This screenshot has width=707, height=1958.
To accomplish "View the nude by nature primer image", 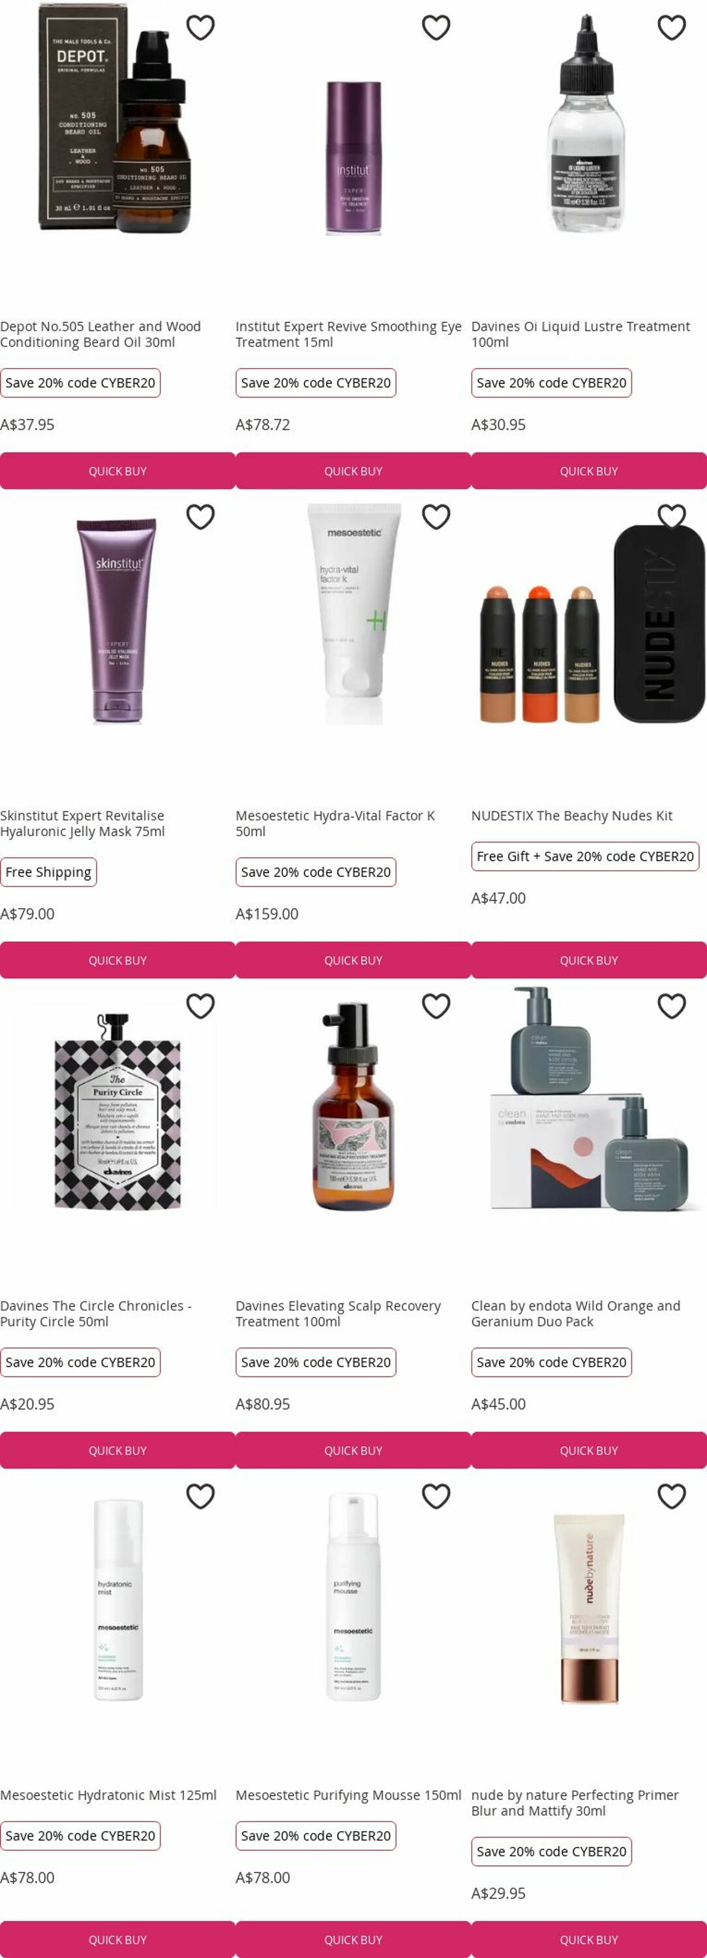I will (x=588, y=1610).
